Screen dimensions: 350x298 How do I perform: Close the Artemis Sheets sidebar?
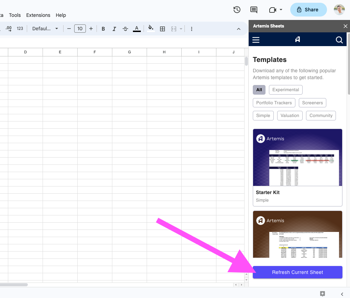345,26
